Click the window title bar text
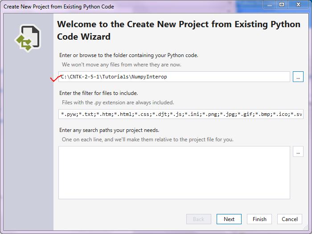The height and width of the screenshot is (234, 312). point(59,7)
